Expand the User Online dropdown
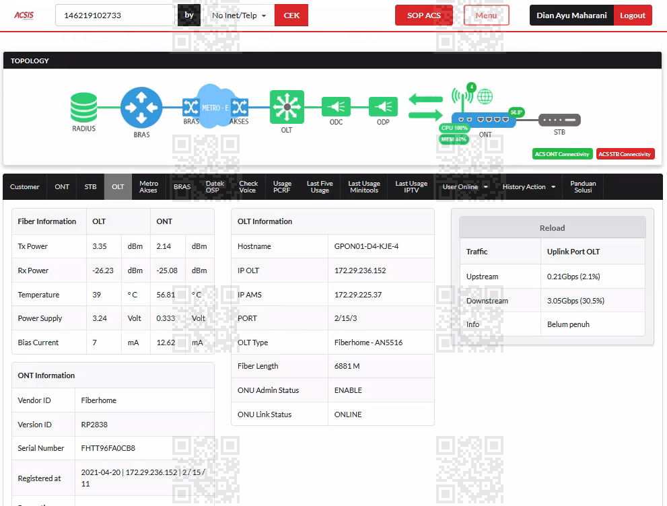Viewport: 667px width, 506px height. pos(465,186)
